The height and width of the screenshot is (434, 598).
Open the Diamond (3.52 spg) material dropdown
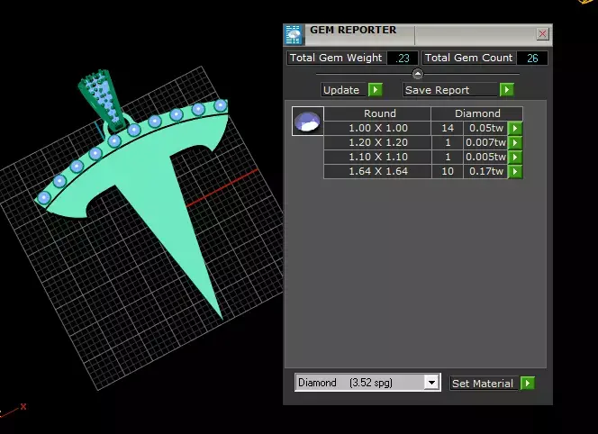click(x=367, y=383)
